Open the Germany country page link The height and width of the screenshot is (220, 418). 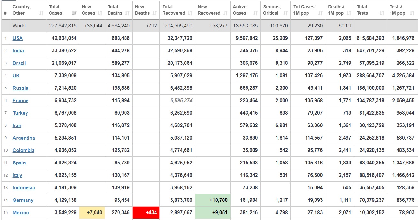pos(23,200)
